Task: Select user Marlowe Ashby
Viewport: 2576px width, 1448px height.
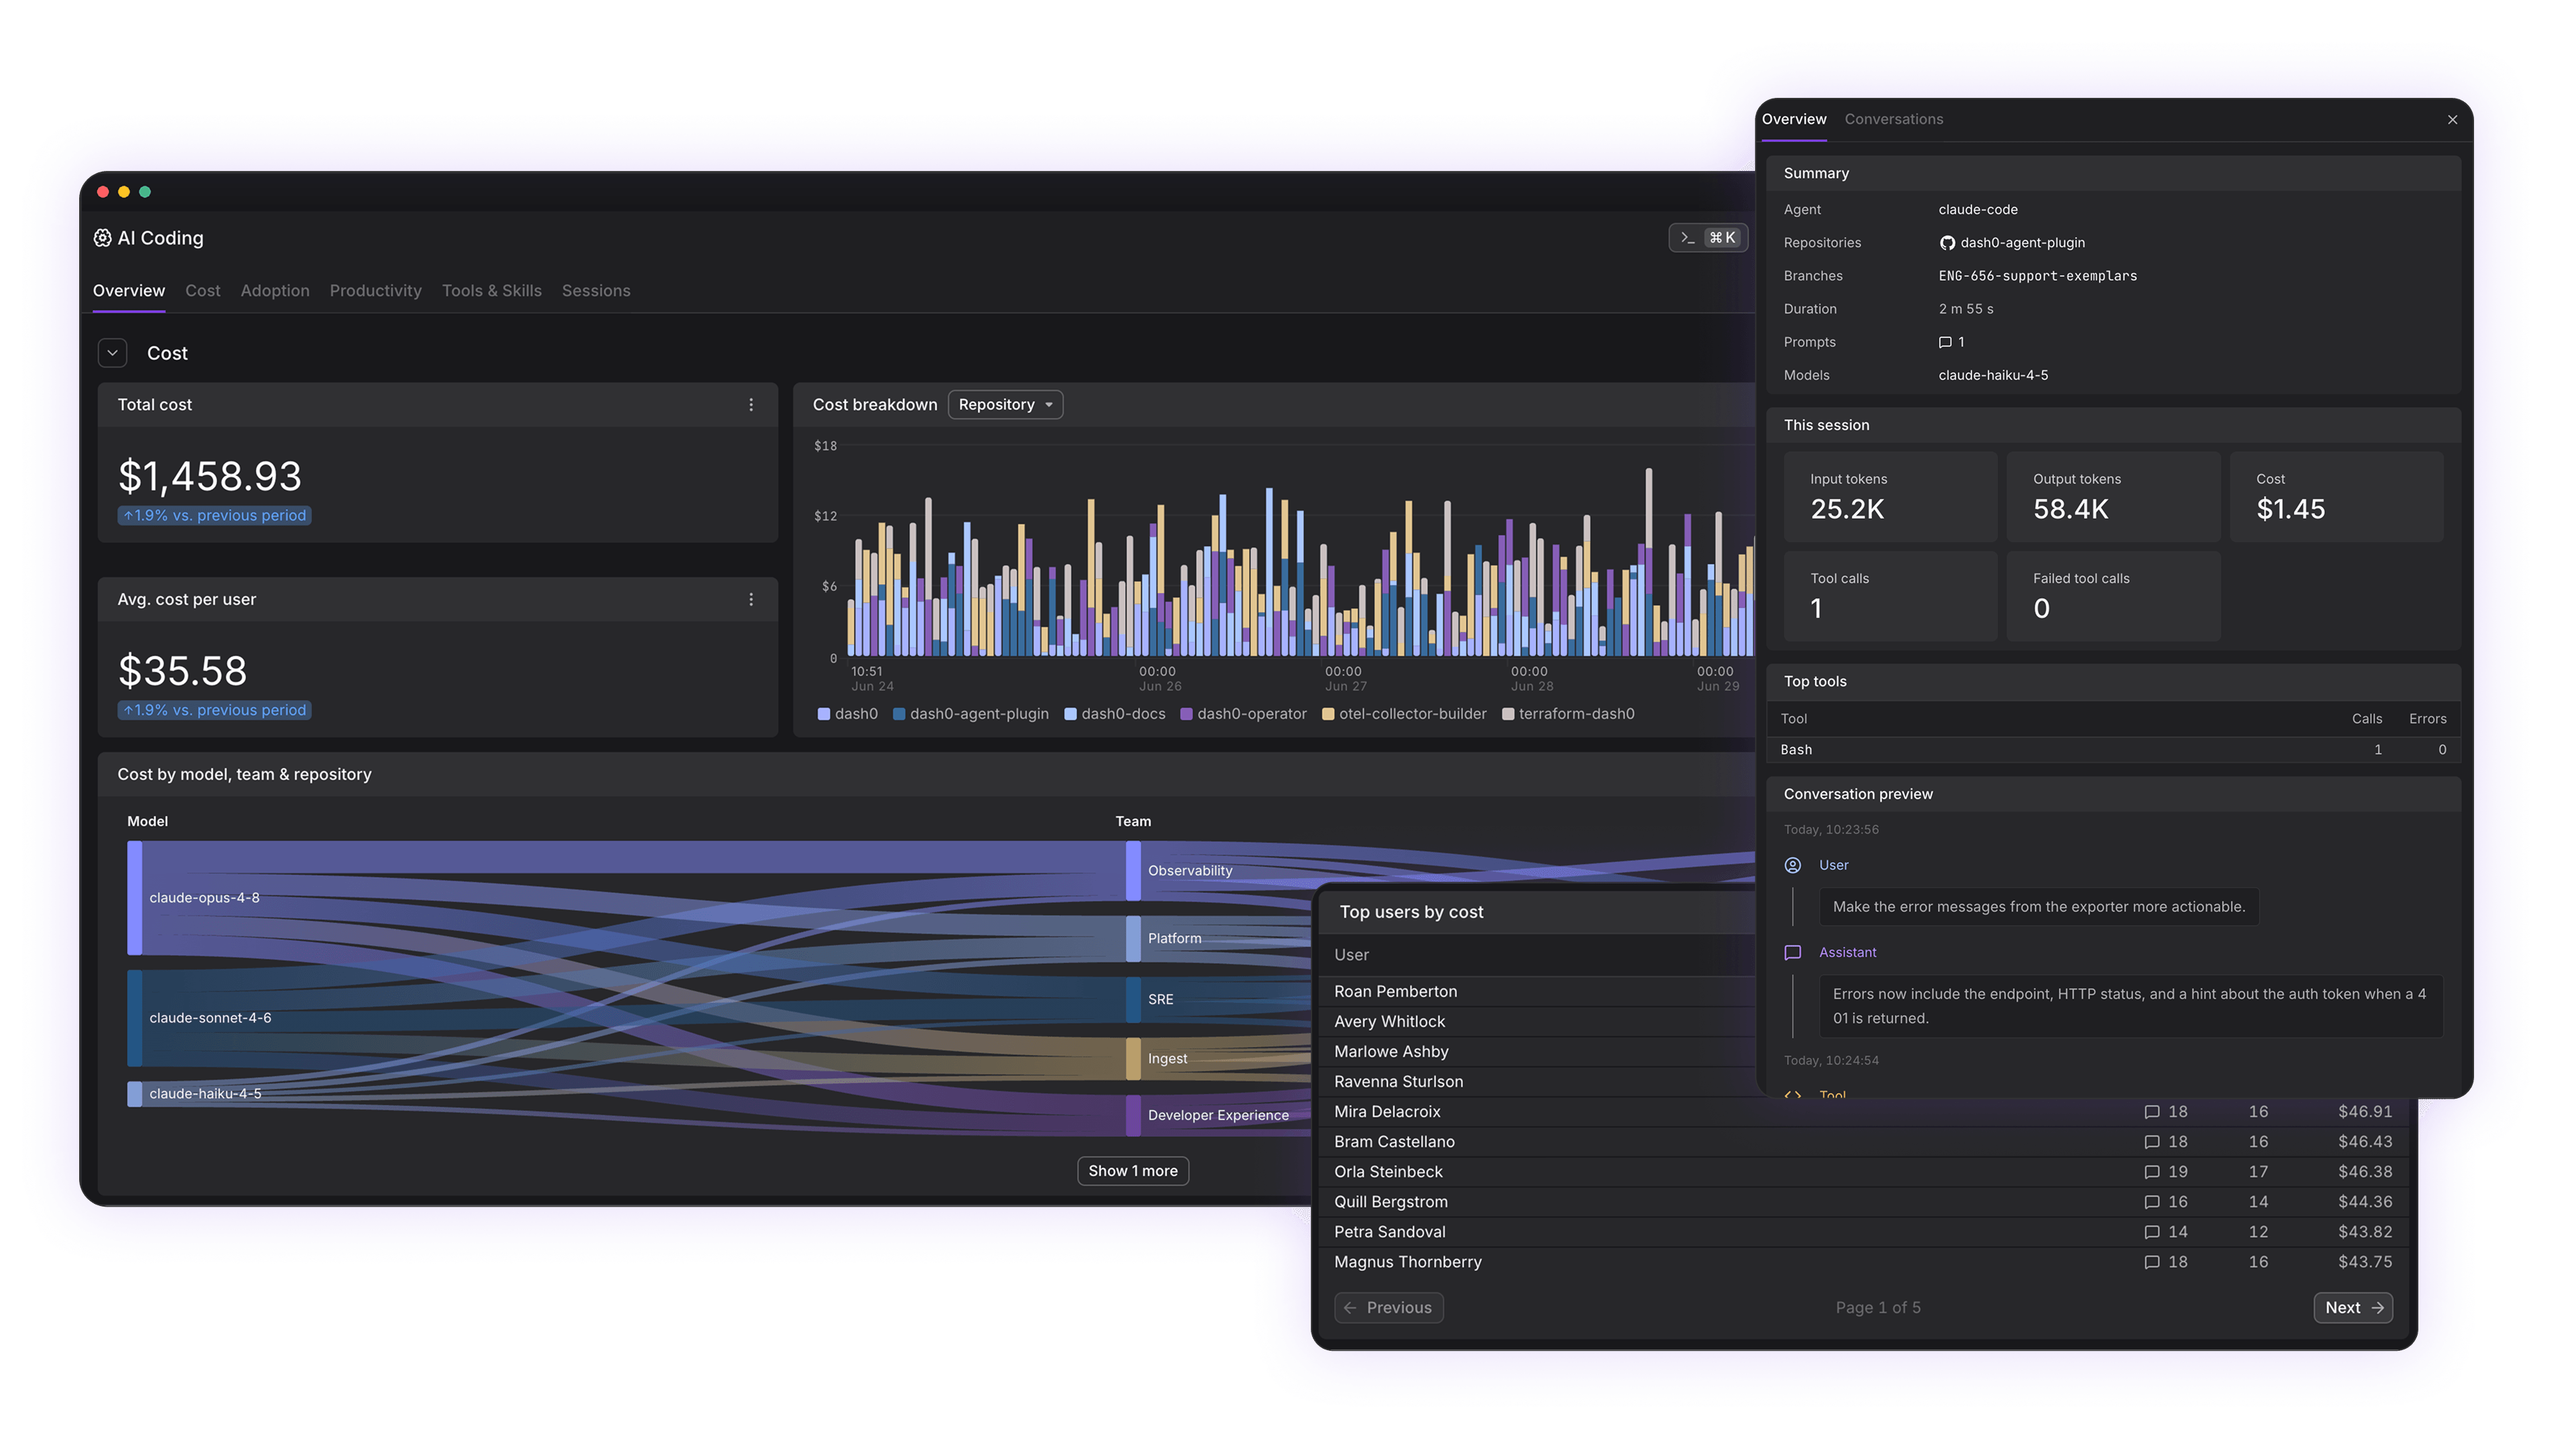Action: 1391,1051
